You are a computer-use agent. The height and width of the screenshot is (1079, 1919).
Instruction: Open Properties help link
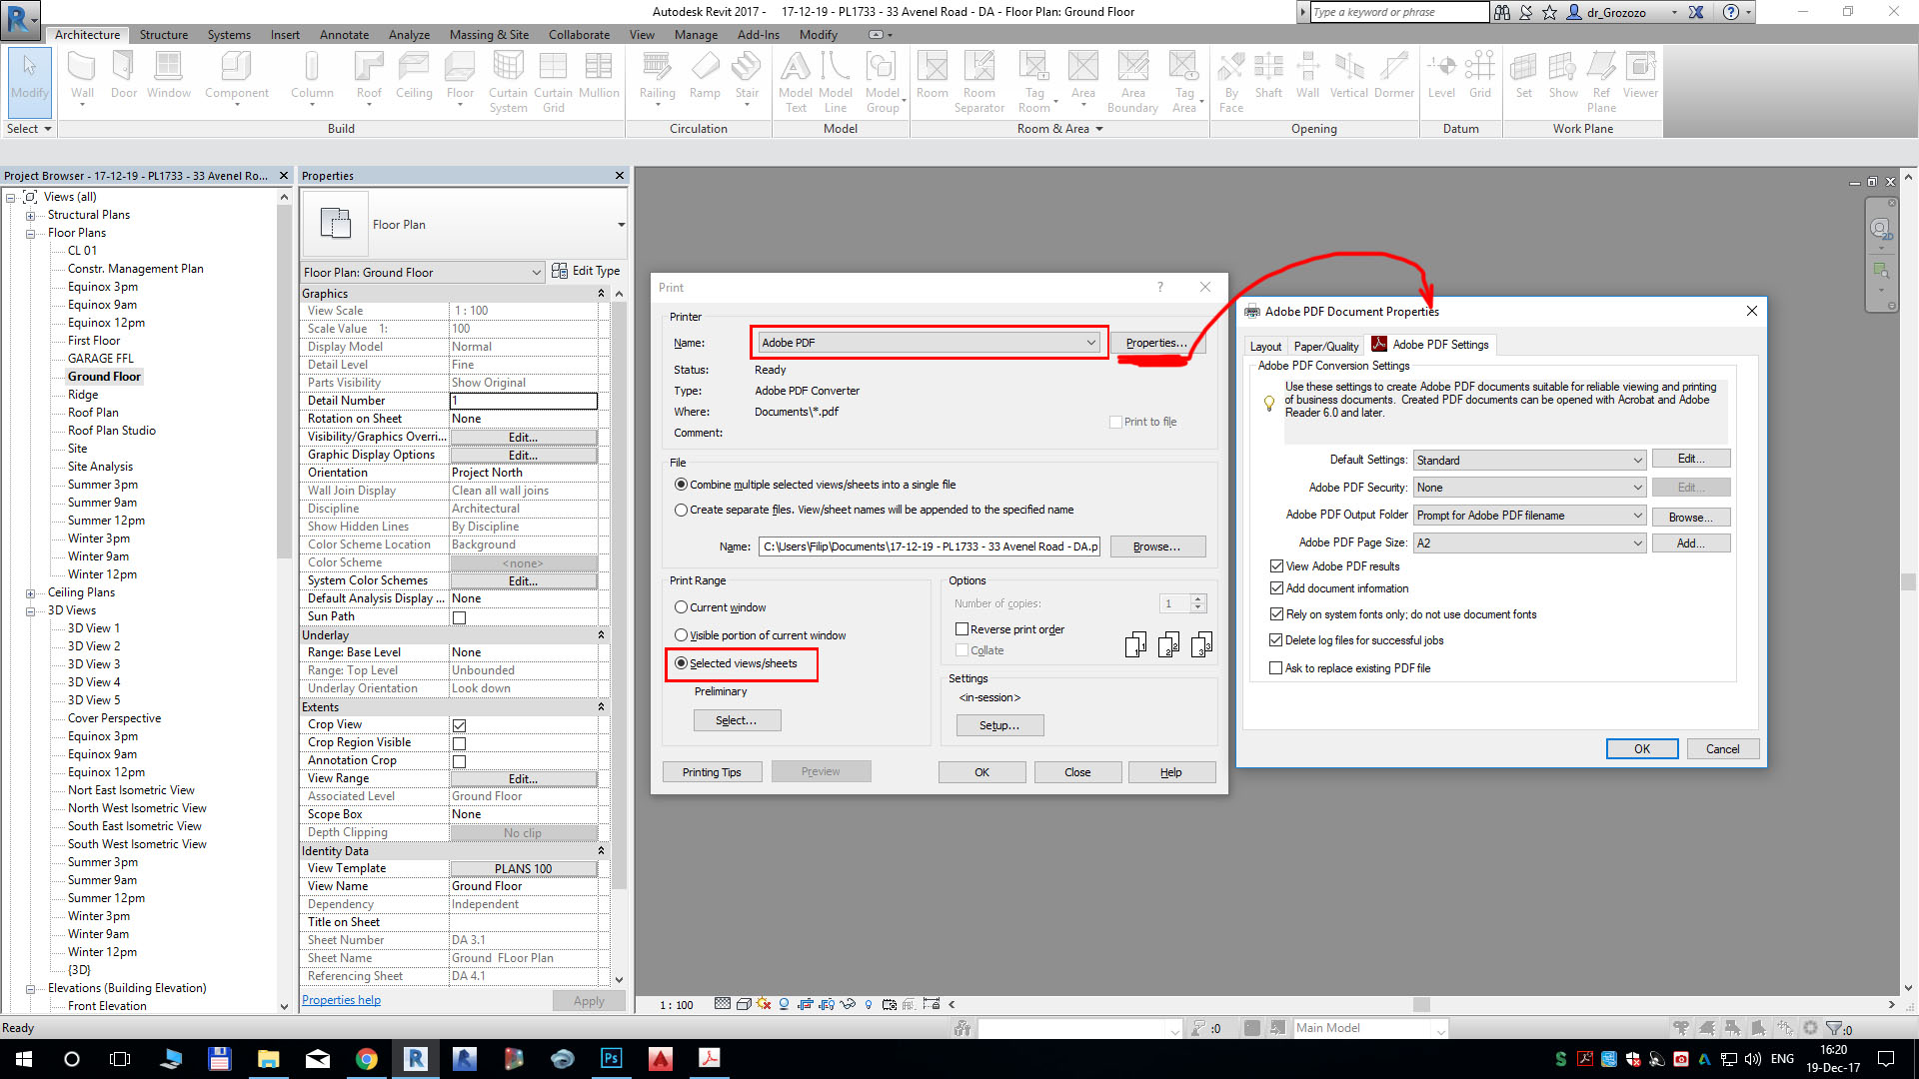coord(341,1000)
